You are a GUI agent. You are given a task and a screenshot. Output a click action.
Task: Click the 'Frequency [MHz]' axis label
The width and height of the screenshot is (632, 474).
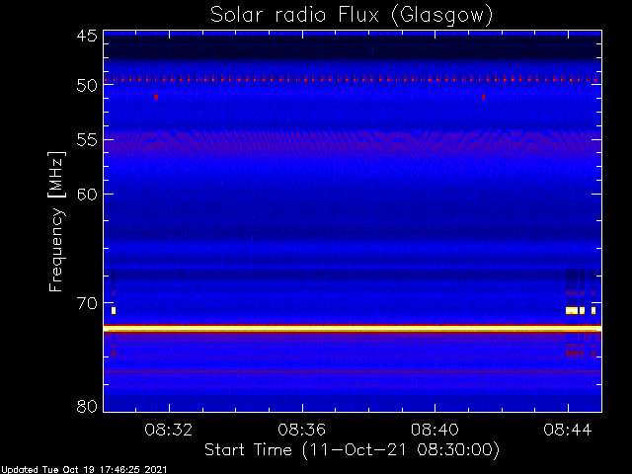click(x=56, y=221)
